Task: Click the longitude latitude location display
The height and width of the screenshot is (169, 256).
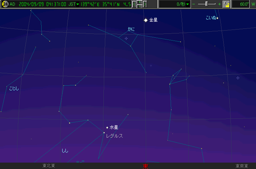Action: 105,4
